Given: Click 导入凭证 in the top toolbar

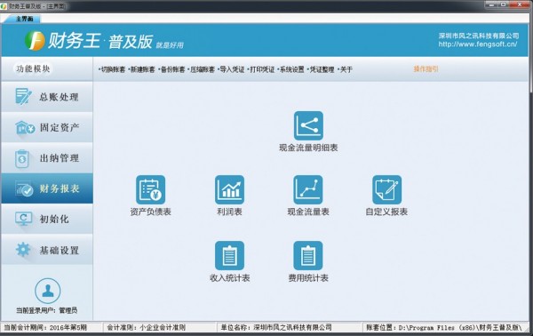Looking at the screenshot, I should coord(231,69).
